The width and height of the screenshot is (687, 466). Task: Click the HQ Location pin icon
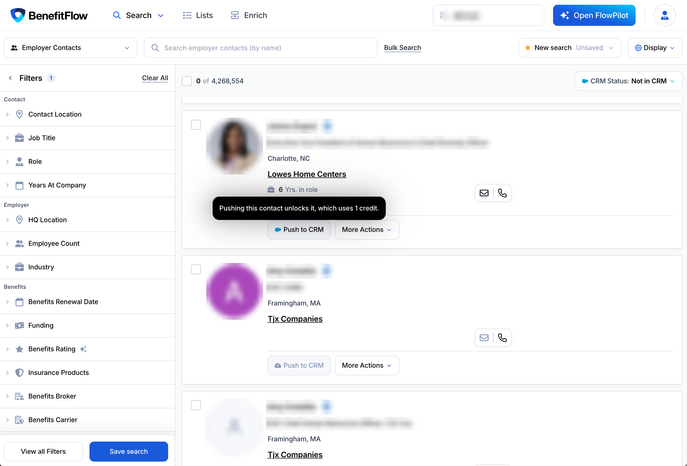point(19,220)
